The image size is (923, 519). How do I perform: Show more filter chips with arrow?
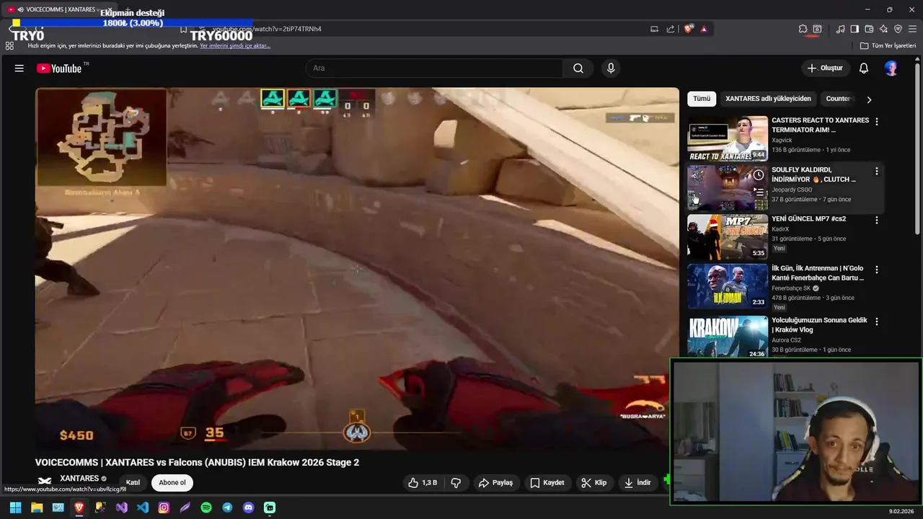869,99
